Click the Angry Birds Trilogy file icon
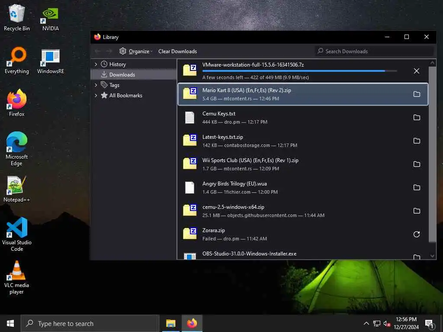Viewport: 443px width, 332px height. (189, 188)
